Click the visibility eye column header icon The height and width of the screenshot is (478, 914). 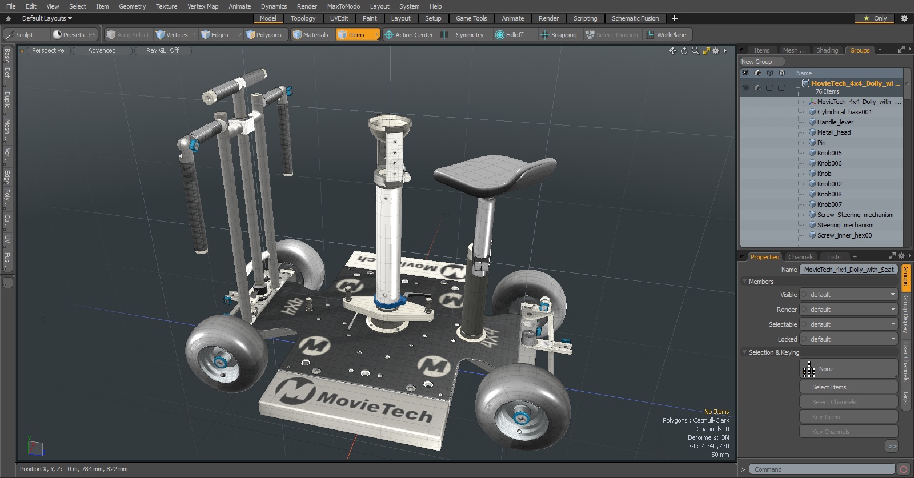(x=745, y=73)
